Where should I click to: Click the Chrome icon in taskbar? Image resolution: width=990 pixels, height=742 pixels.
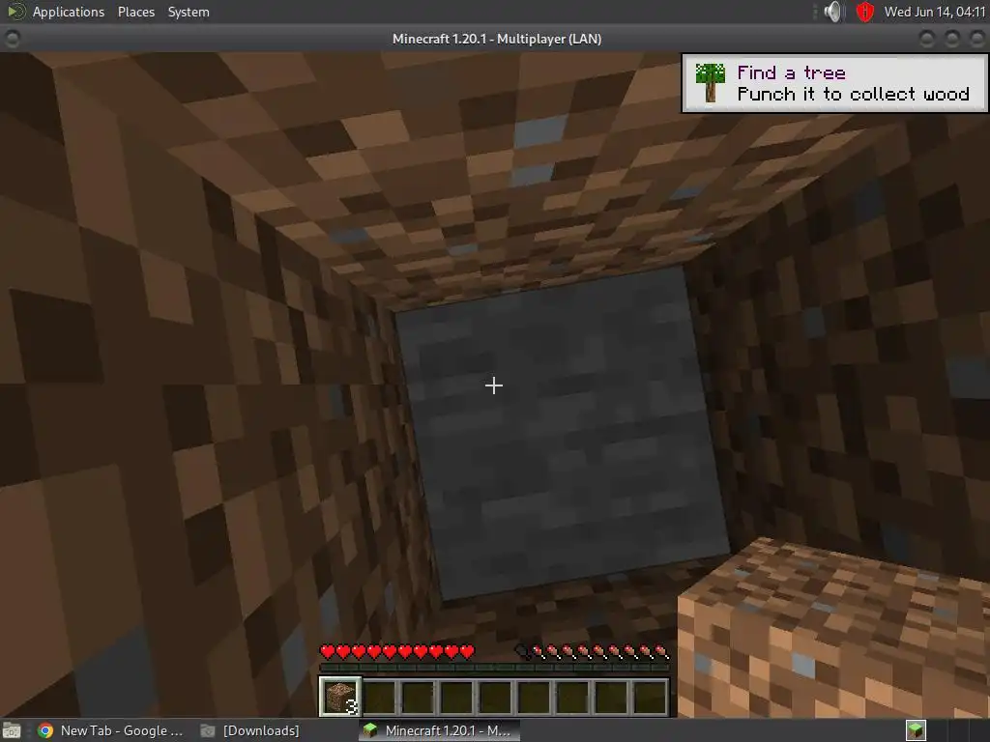pyautogui.click(x=45, y=730)
